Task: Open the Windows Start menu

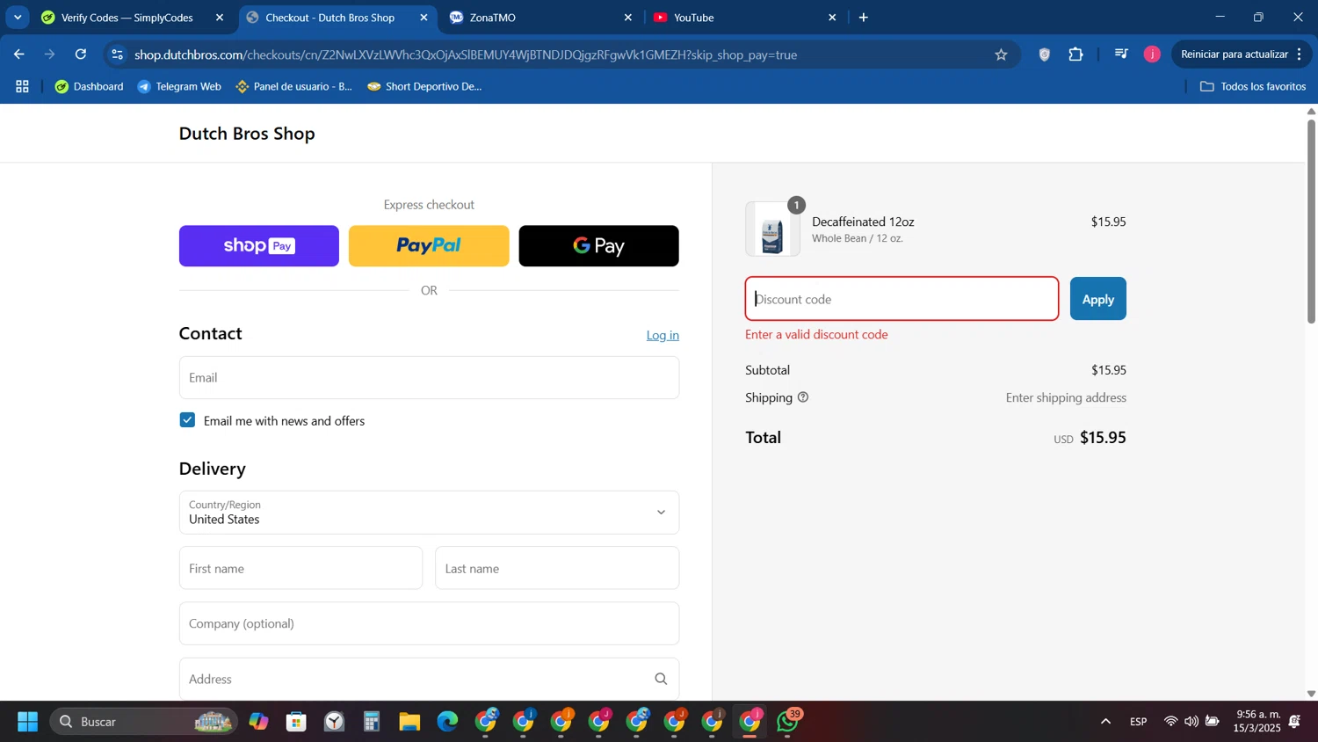Action: click(x=27, y=722)
